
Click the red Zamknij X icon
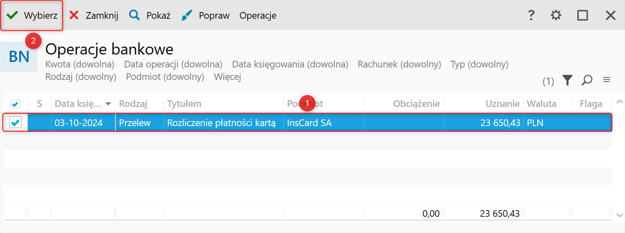(x=74, y=15)
